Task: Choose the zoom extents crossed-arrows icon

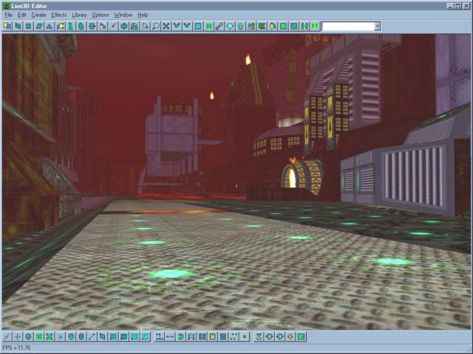Action: click(x=166, y=27)
